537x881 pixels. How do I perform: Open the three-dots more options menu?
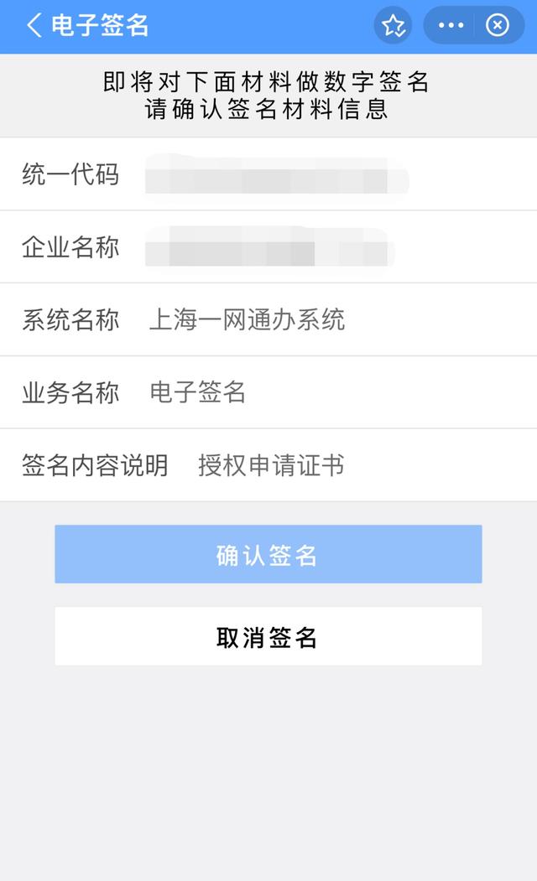tap(451, 26)
